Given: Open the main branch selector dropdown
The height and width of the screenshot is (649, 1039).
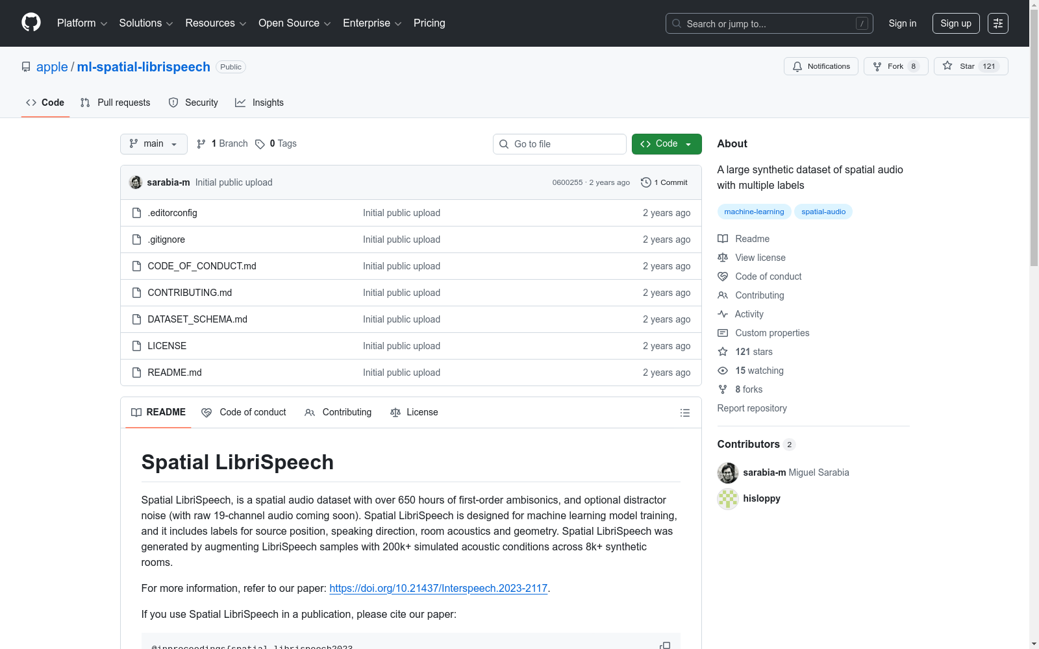Looking at the screenshot, I should pos(154,144).
